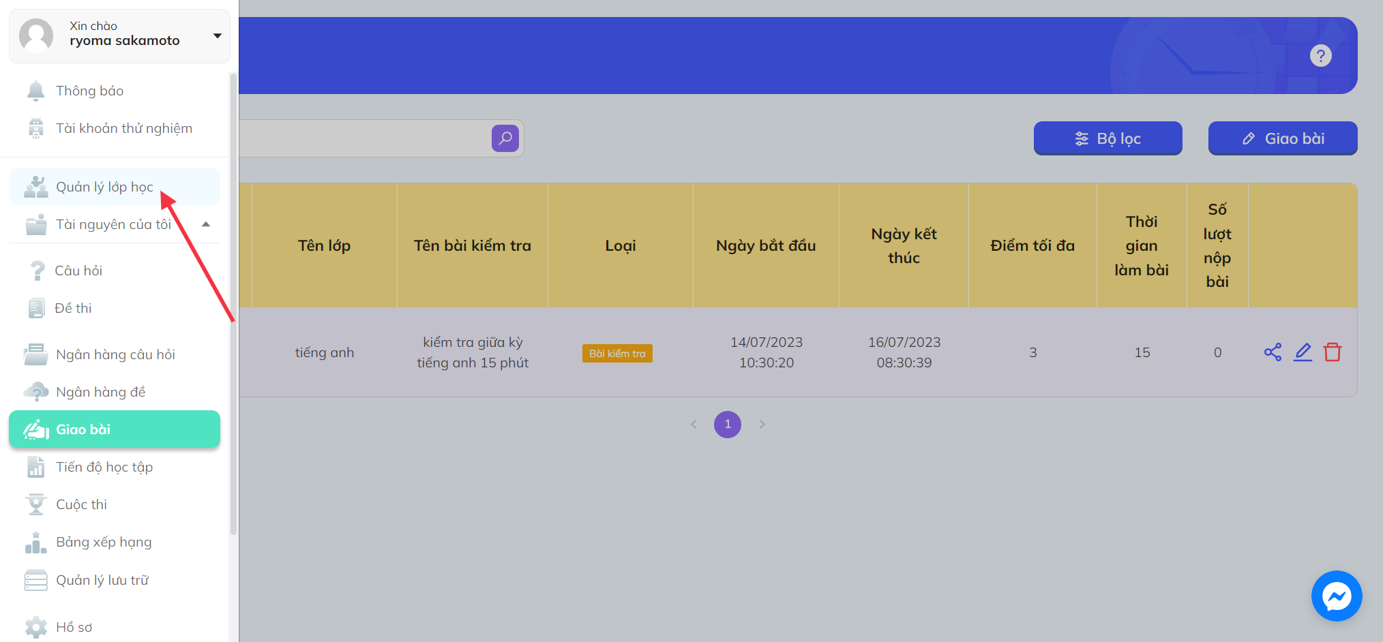Go to next page arrow
This screenshot has height=642, width=1383.
coord(762,424)
